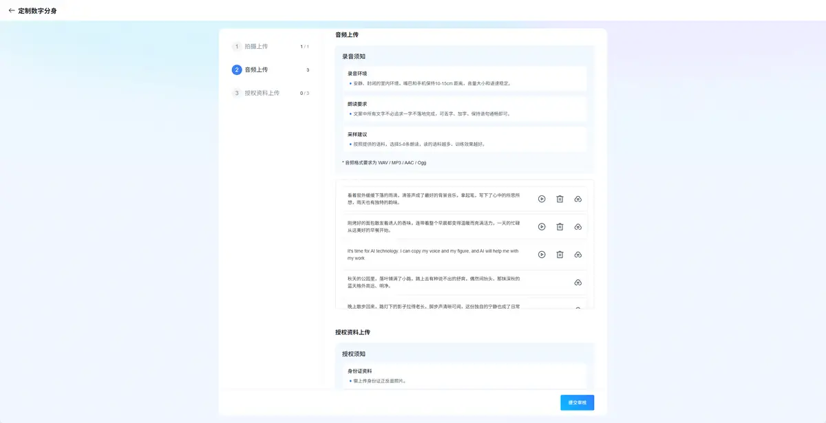
Task: Click the 定制数字分身 page title
Action: click(37, 11)
